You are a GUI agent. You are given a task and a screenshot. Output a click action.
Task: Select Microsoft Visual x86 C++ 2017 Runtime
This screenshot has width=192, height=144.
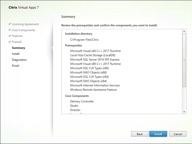tap(95, 64)
